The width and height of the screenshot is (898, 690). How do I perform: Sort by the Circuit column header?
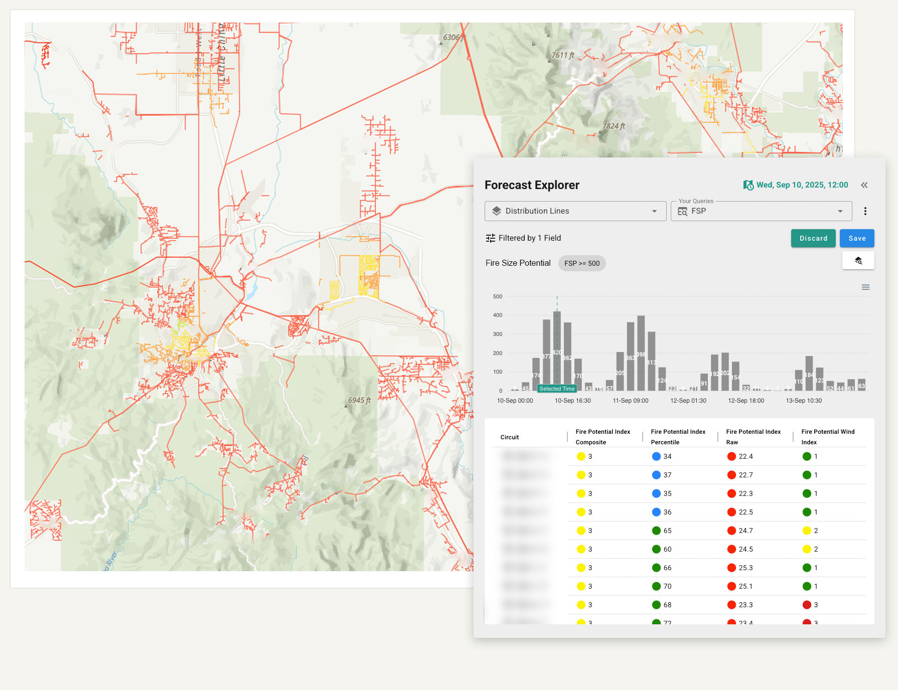click(509, 437)
